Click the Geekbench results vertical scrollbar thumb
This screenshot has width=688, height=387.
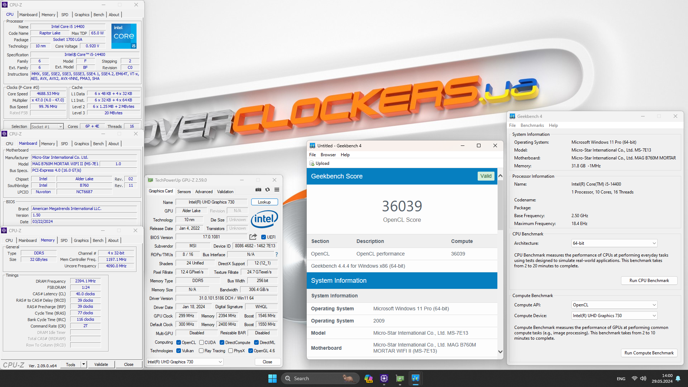500,205
